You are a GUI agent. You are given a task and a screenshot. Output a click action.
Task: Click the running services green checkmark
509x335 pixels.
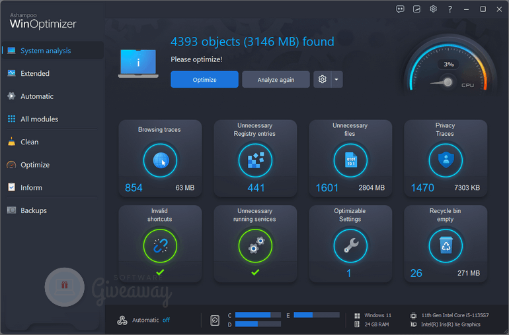pos(255,272)
